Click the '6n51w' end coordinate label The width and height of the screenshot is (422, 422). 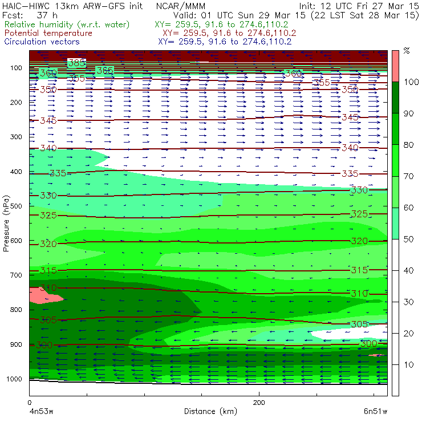(x=375, y=412)
